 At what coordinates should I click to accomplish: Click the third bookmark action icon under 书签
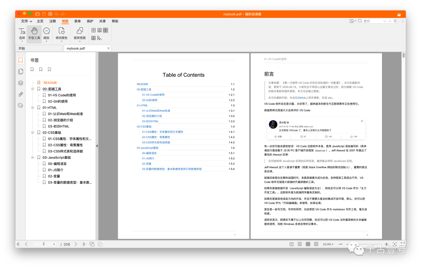point(50,69)
